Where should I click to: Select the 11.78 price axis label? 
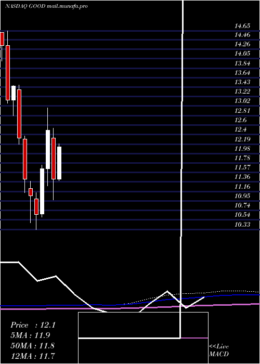click(x=242, y=158)
